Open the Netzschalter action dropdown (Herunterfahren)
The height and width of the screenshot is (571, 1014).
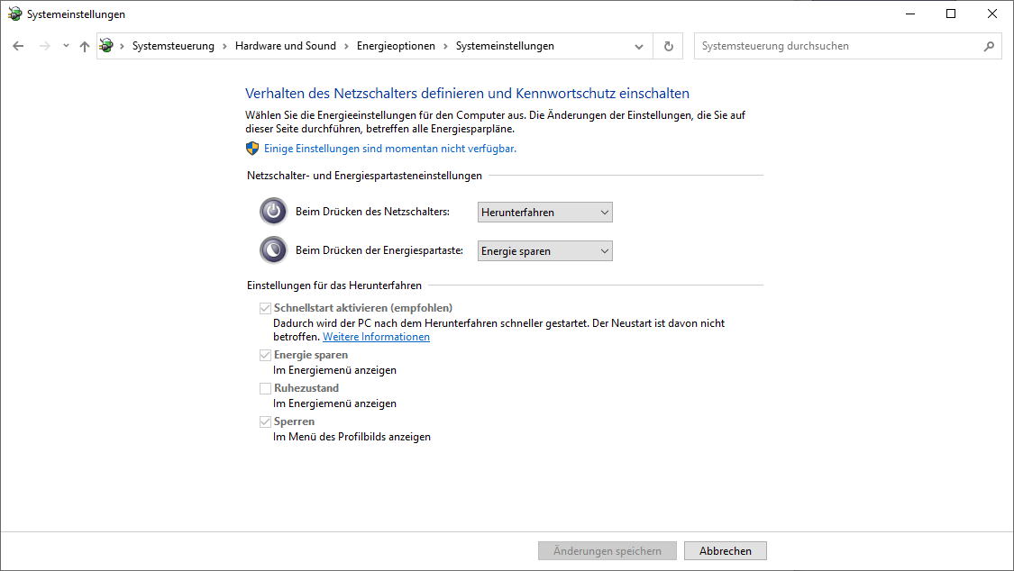(545, 212)
